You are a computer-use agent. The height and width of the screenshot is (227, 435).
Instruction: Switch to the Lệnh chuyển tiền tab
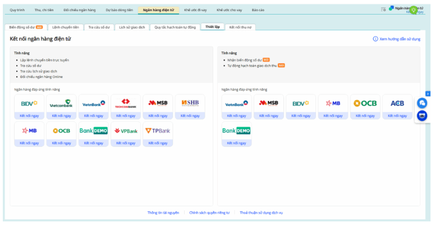66,27
